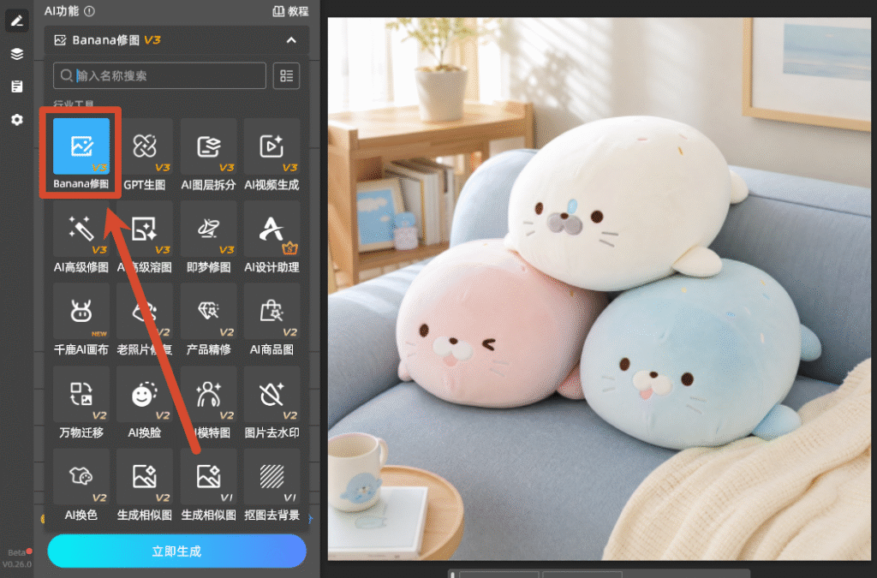
Task: Click the pen edit icon in the sidebar
Action: pyautogui.click(x=17, y=21)
